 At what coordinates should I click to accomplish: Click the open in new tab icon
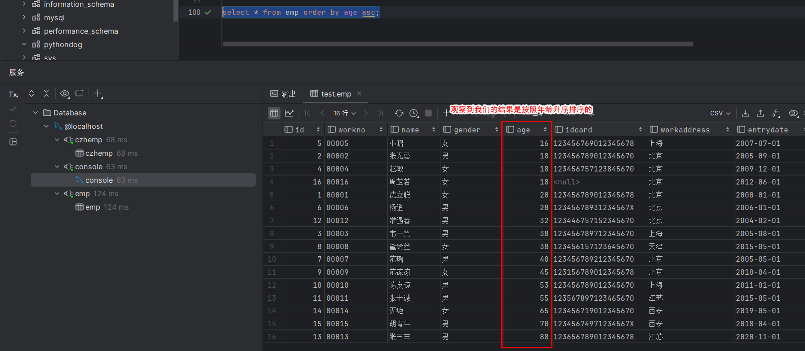pyautogui.click(x=80, y=93)
